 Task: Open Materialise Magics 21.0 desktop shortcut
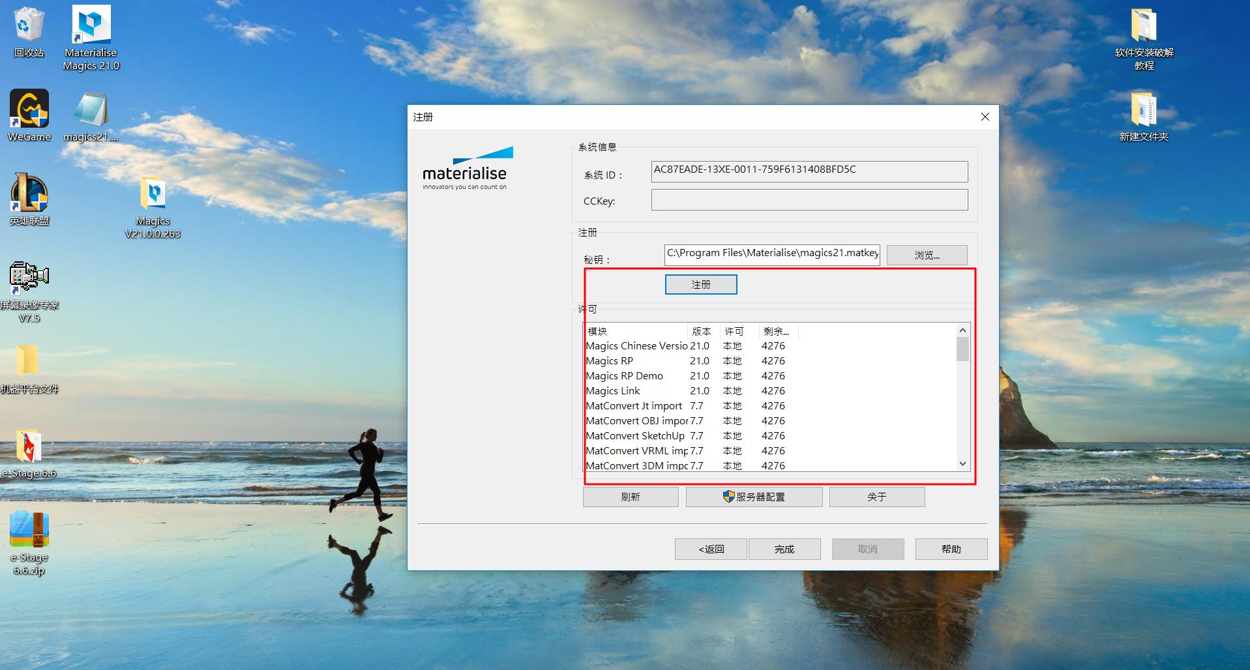(x=91, y=37)
